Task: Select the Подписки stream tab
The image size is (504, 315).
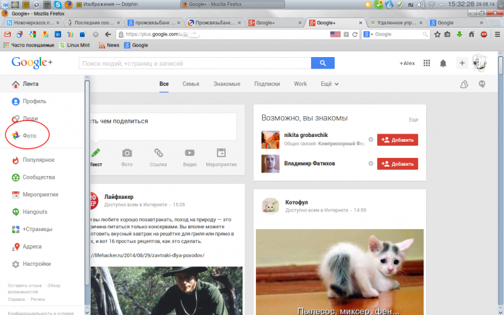Action: (267, 84)
